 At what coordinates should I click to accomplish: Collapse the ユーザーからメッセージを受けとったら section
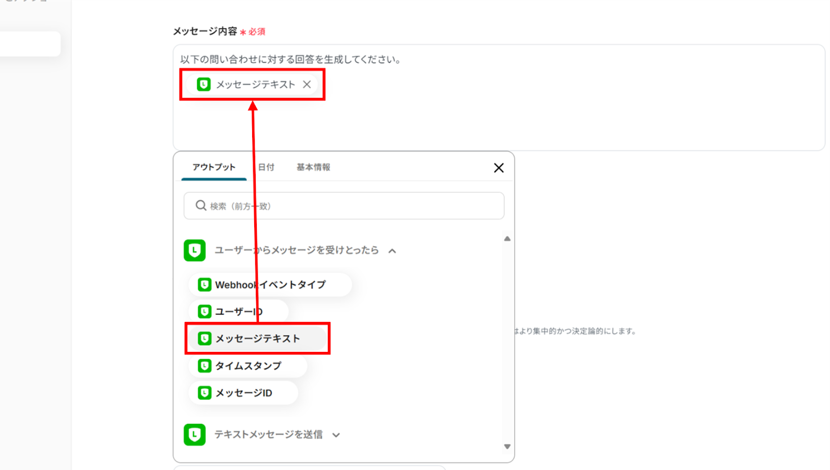[392, 251]
